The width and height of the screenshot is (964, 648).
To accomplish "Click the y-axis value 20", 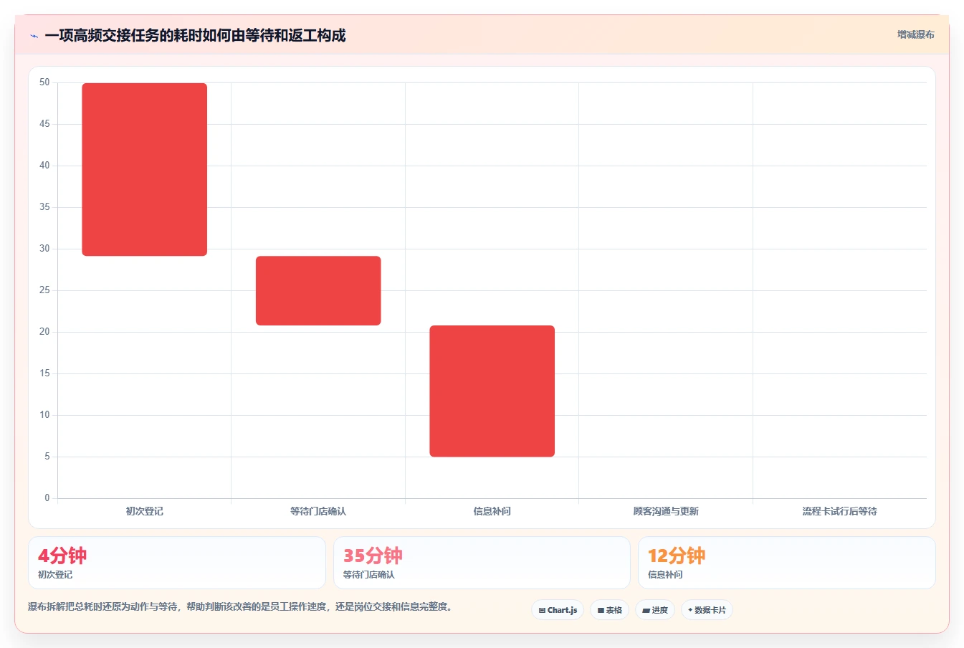I will 44,332.
